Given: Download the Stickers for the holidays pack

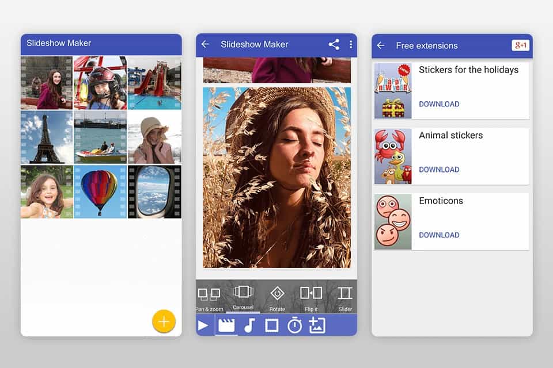Looking at the screenshot, I should (440, 104).
